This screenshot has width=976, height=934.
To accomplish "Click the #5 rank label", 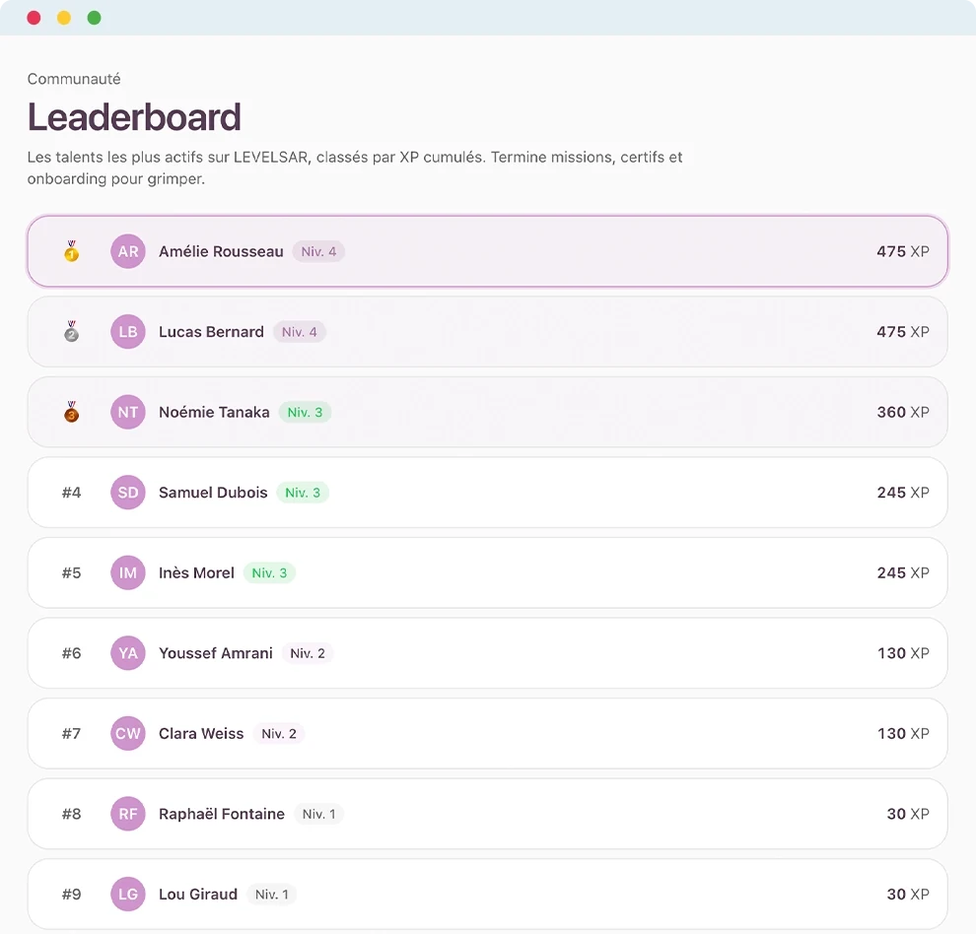I will click(x=72, y=572).
